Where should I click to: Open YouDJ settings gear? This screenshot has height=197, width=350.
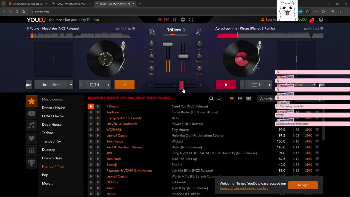click(183, 20)
